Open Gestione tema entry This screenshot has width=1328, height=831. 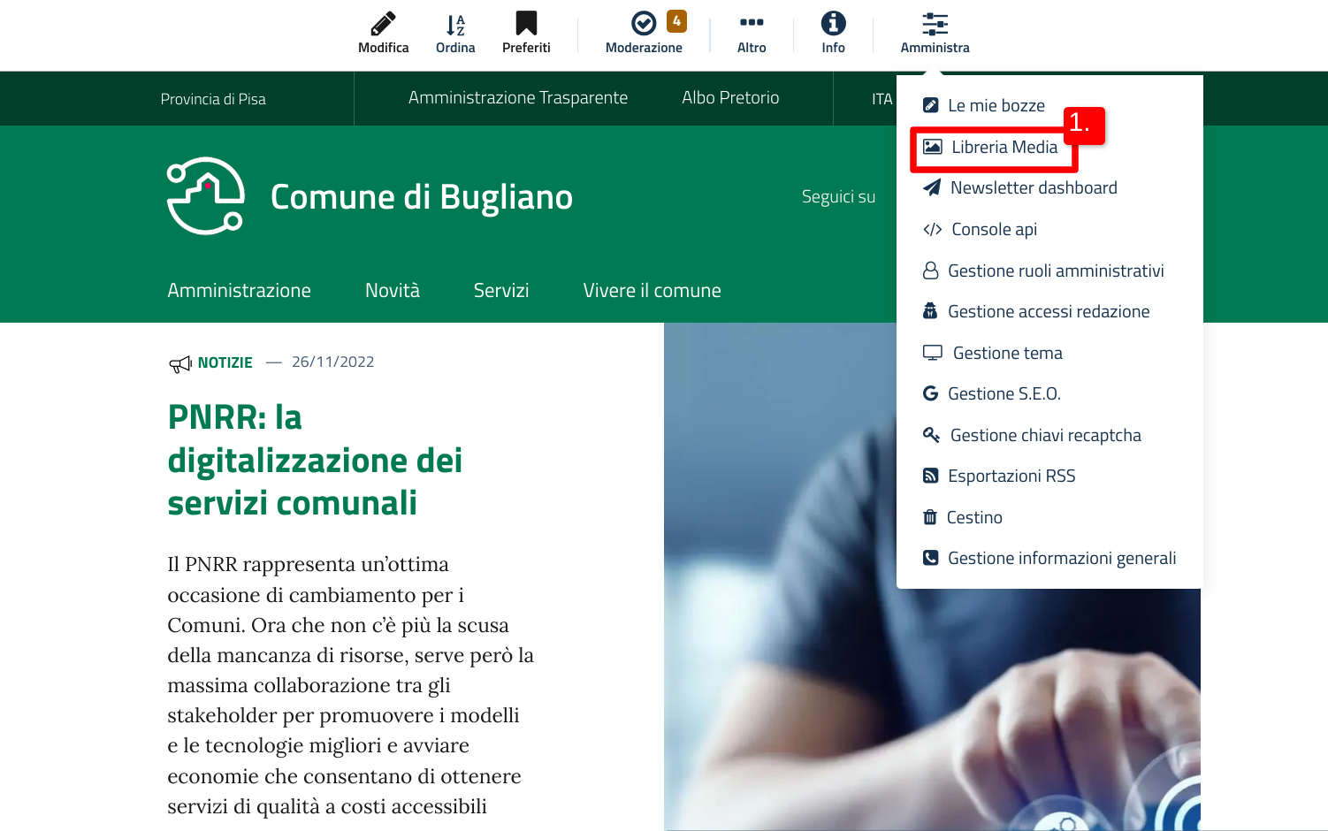tap(1008, 353)
